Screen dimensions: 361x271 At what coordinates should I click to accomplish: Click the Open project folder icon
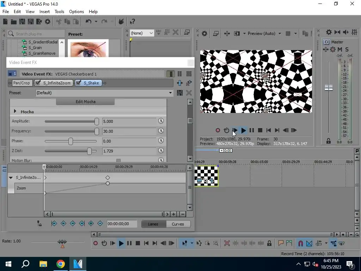pyautogui.click(x=14, y=22)
